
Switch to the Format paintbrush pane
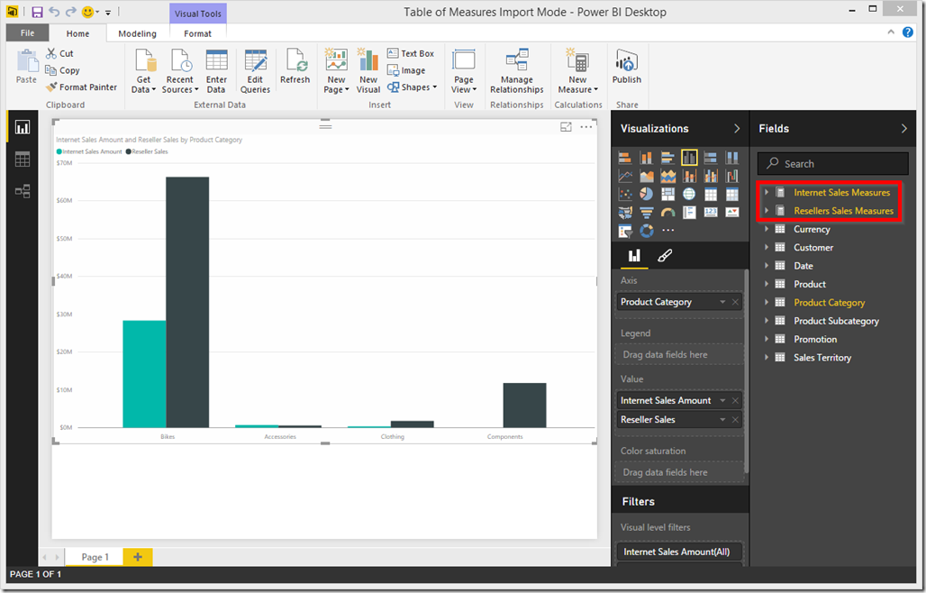665,255
